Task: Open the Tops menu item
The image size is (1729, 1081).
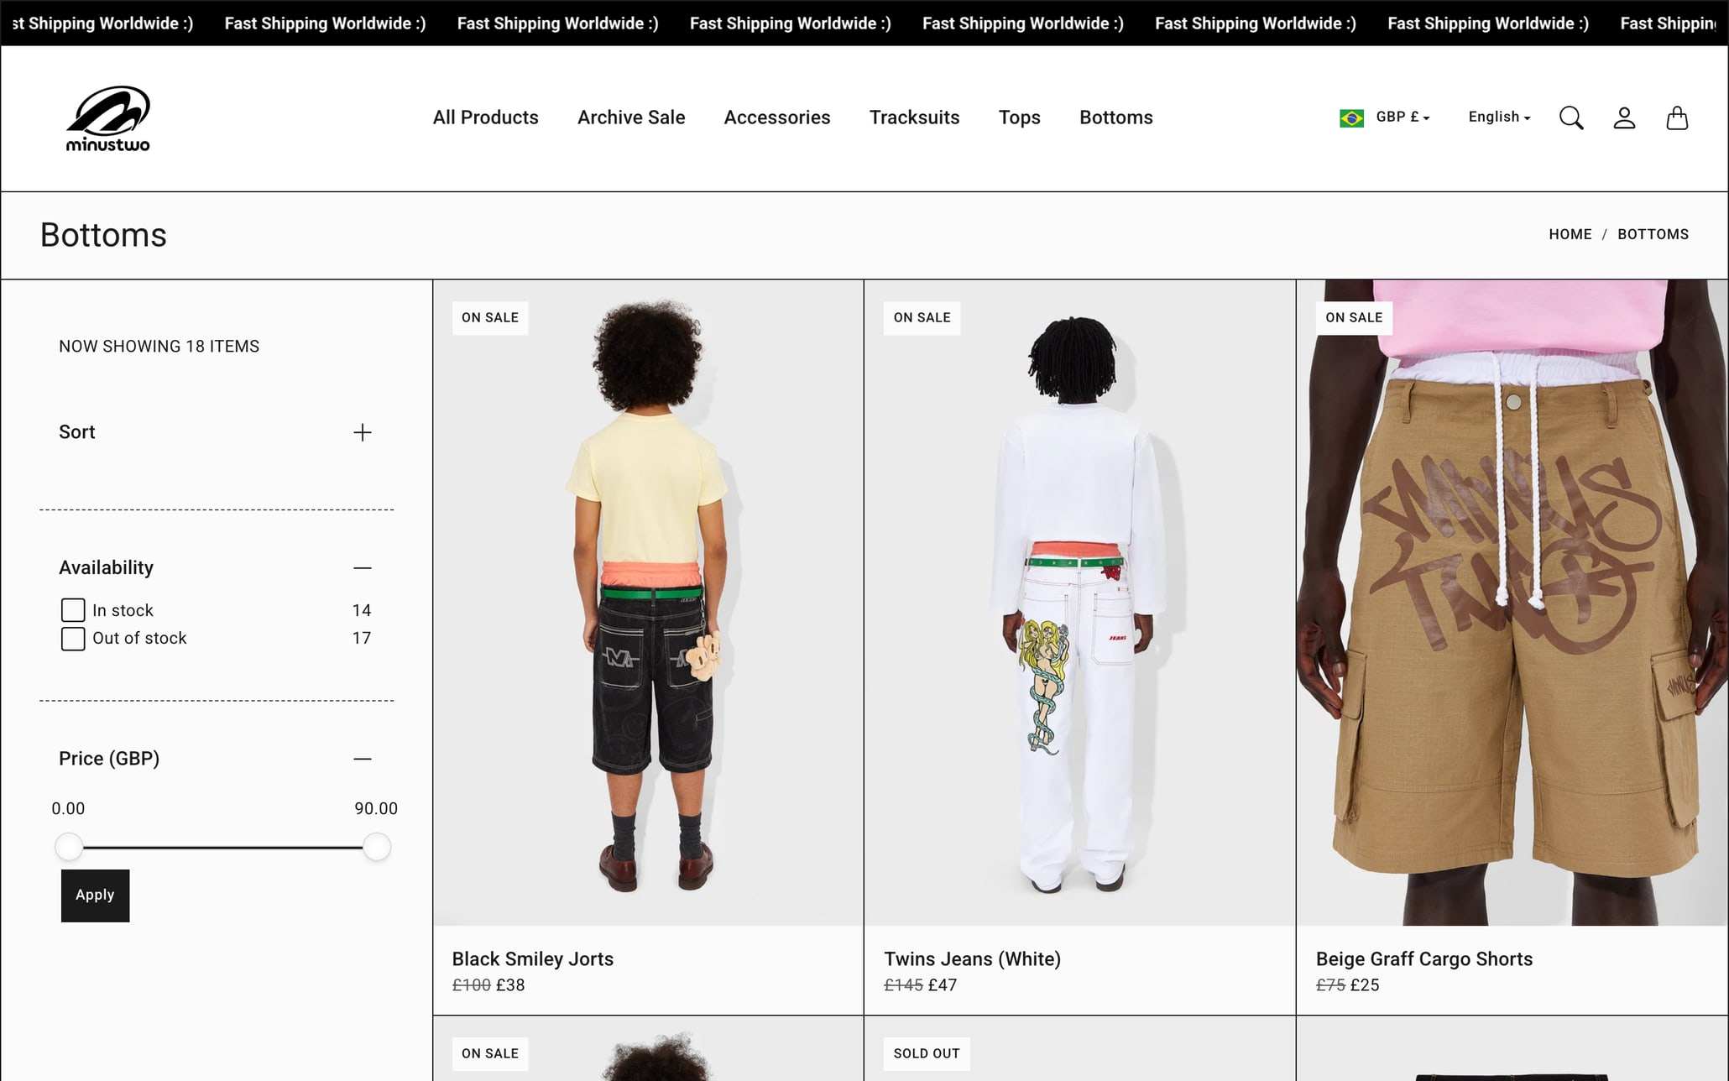Action: pos(1019,117)
